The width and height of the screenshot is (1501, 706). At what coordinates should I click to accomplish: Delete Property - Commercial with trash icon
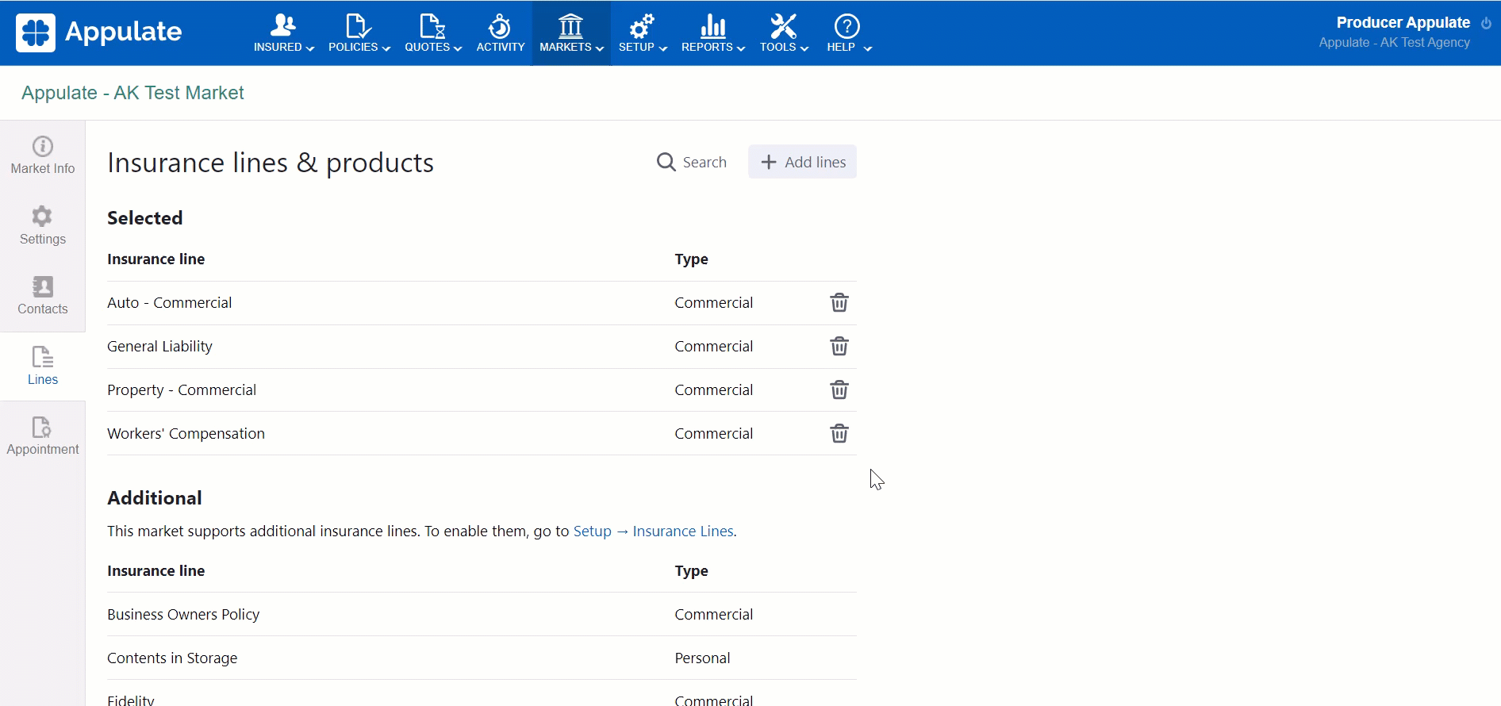pyautogui.click(x=839, y=390)
